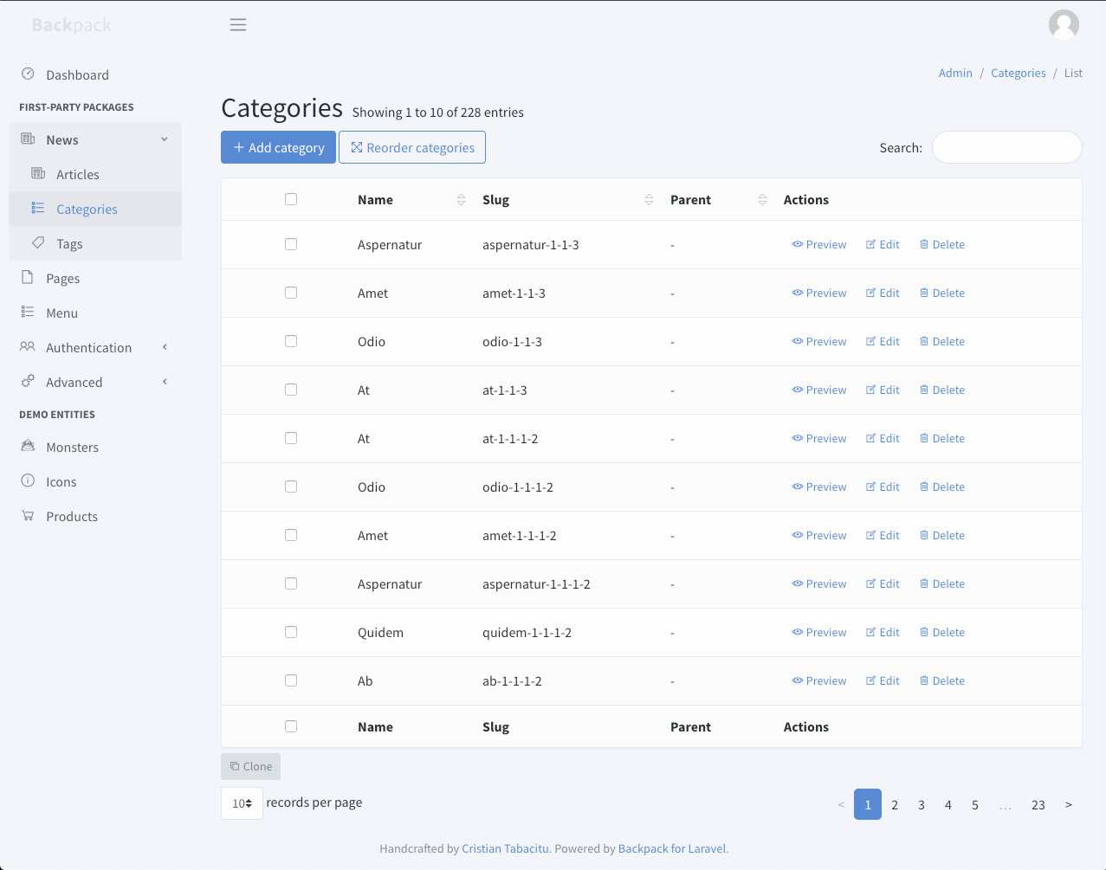Toggle select-all checkbox in table footer
This screenshot has height=870, width=1106.
click(291, 726)
